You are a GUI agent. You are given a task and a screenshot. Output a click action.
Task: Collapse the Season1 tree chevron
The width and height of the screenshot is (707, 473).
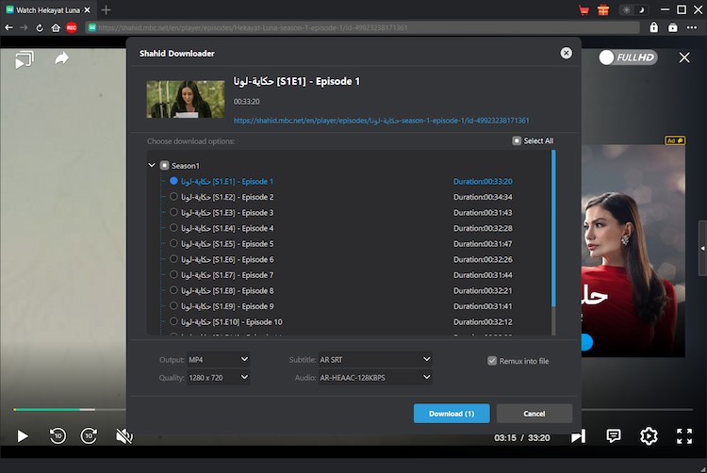[x=152, y=165]
